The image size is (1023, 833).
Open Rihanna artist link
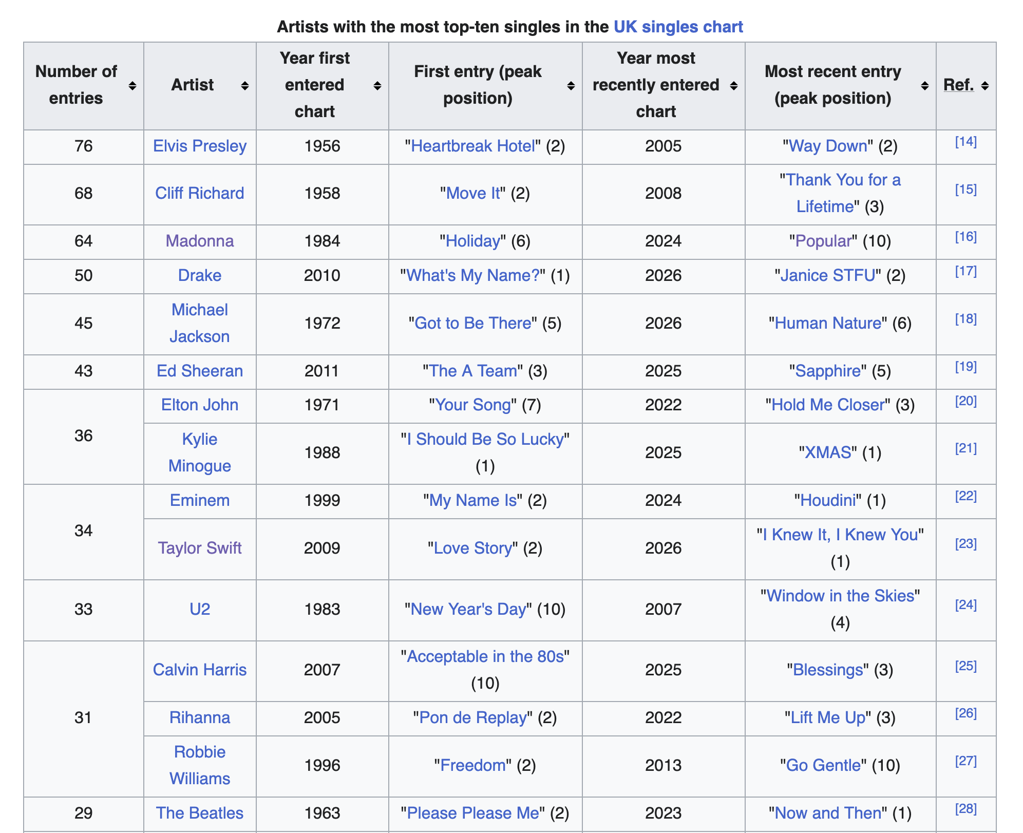click(x=200, y=718)
